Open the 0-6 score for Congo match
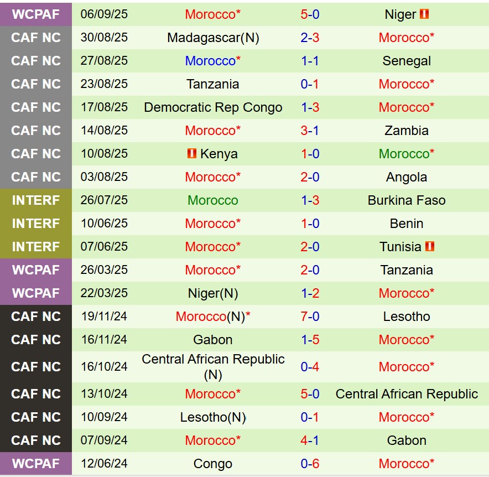 [310, 464]
